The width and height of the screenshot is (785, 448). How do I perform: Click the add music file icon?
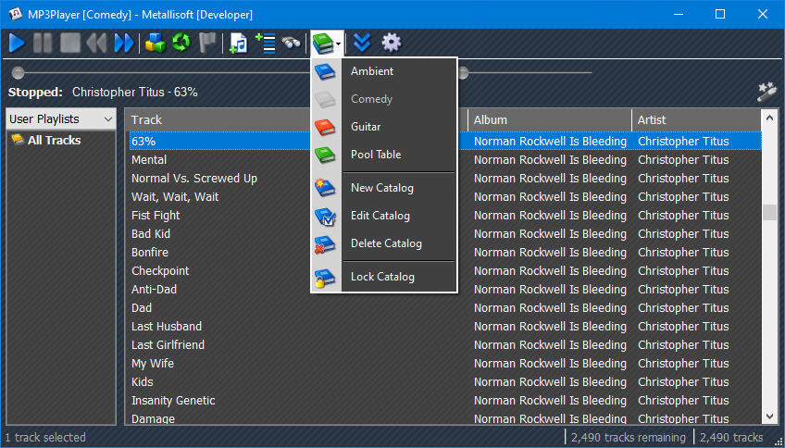239,43
